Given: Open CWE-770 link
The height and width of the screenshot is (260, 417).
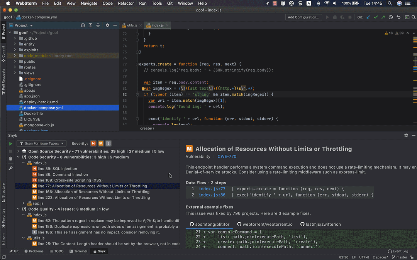Looking at the screenshot, I should 227,156.
